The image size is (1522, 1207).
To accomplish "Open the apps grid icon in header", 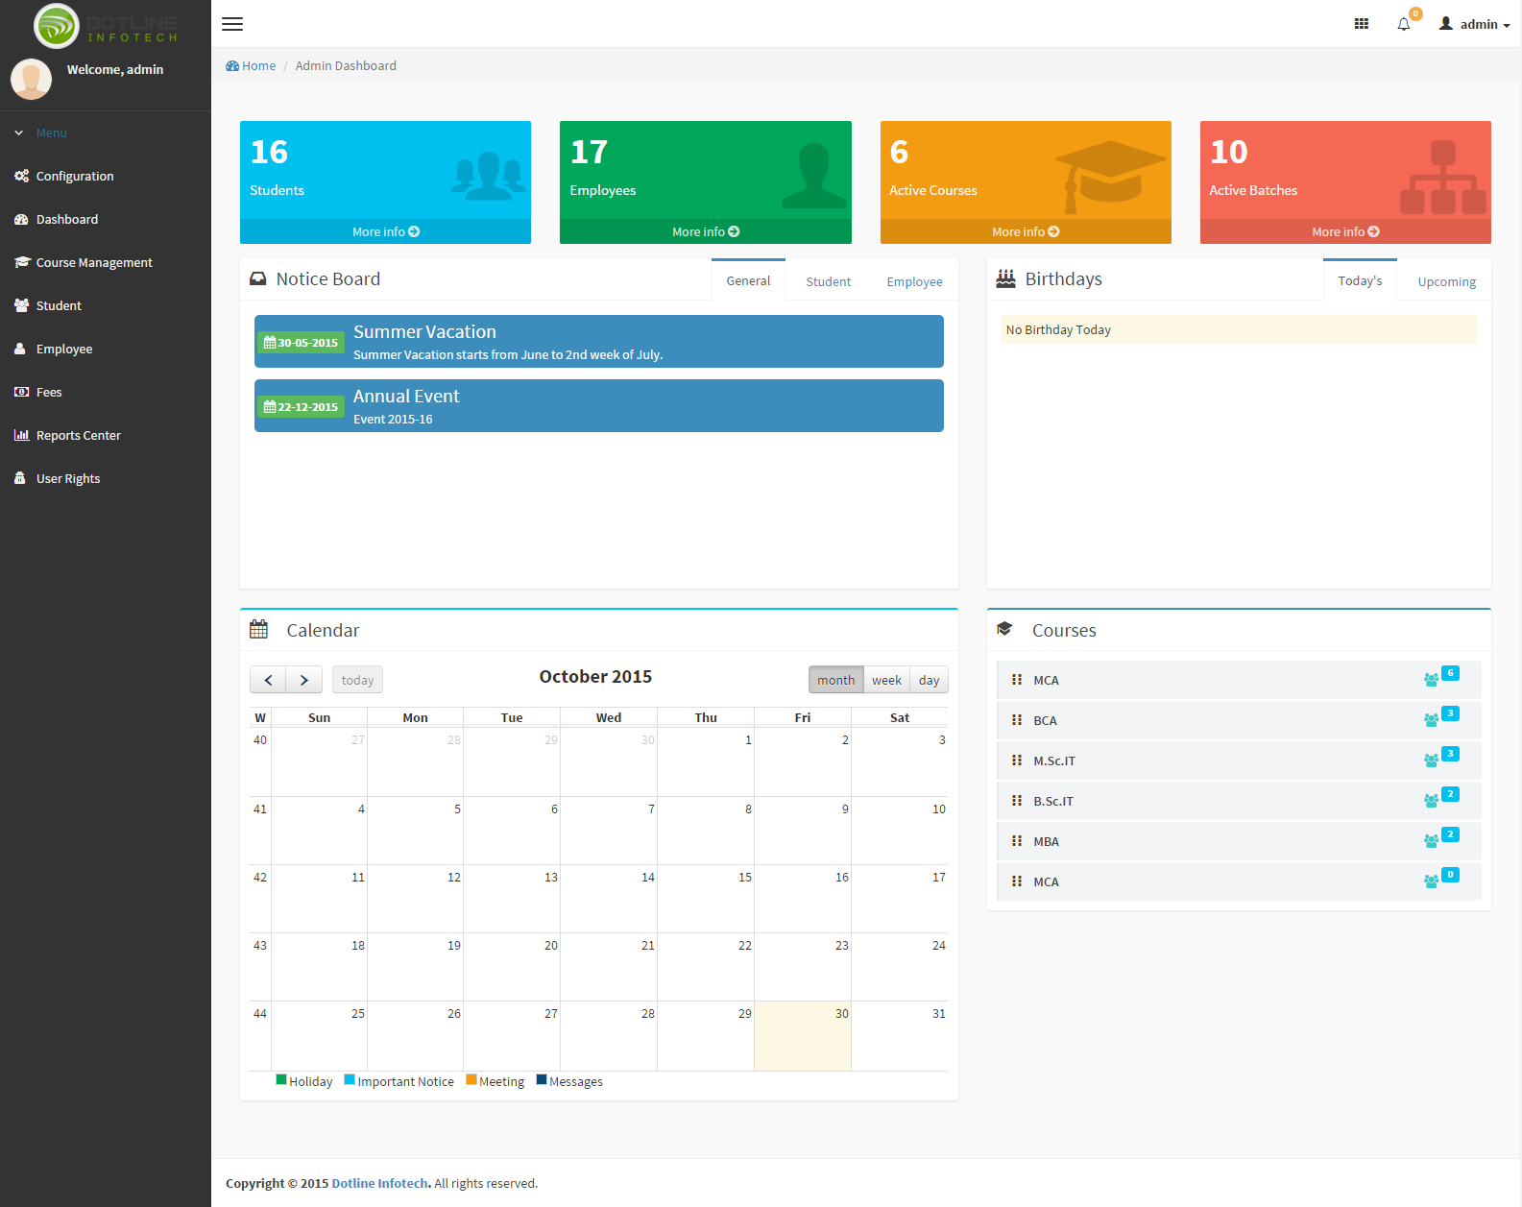I will tap(1361, 24).
